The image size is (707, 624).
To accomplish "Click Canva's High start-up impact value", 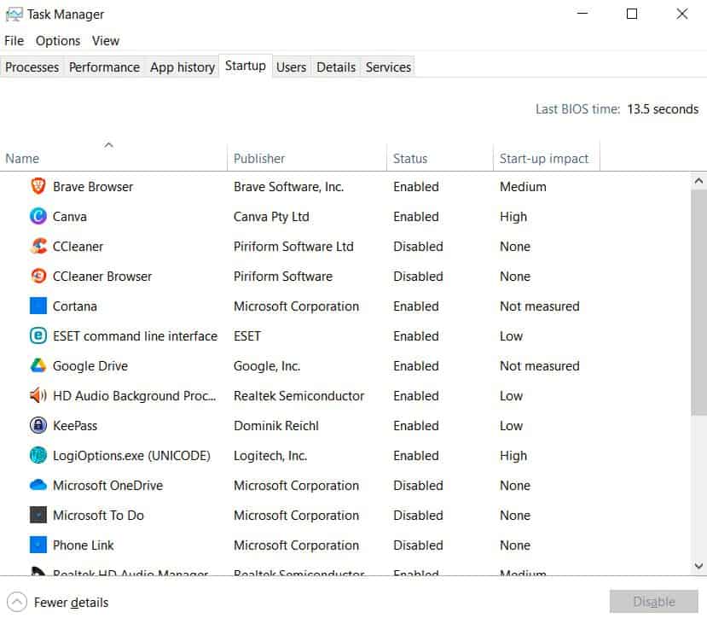I will tap(513, 217).
